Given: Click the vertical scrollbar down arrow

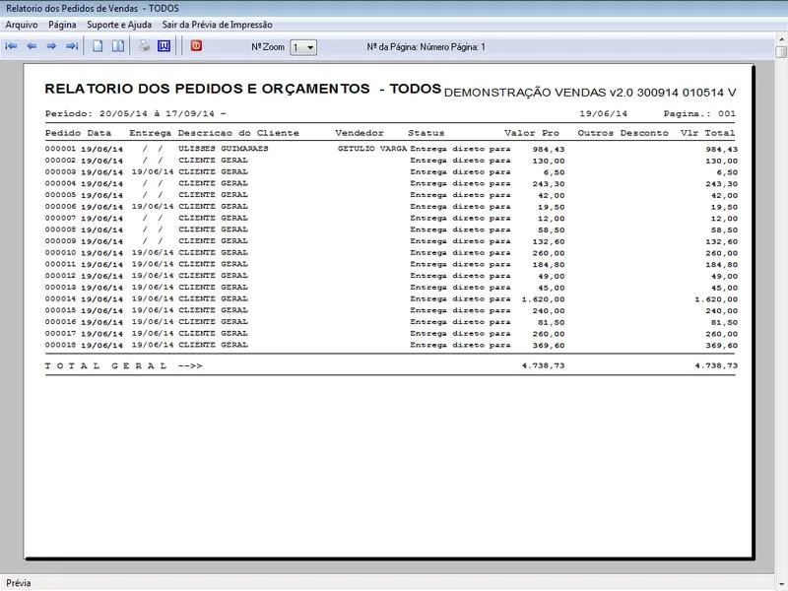Looking at the screenshot, I should (x=781, y=564).
